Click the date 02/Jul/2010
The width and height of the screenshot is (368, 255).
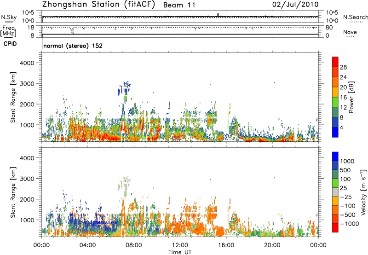click(295, 5)
